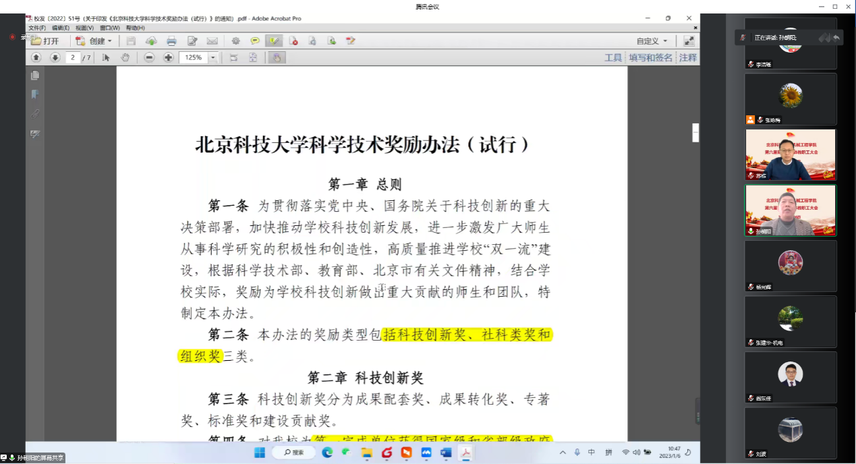856x464 pixels.
Task: Click the 打开 button
Action: [45, 41]
